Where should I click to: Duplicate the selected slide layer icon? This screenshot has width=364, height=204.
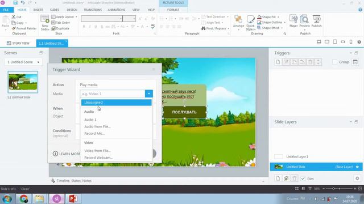click(x=286, y=178)
